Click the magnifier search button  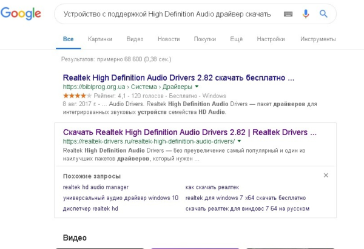[323, 14]
